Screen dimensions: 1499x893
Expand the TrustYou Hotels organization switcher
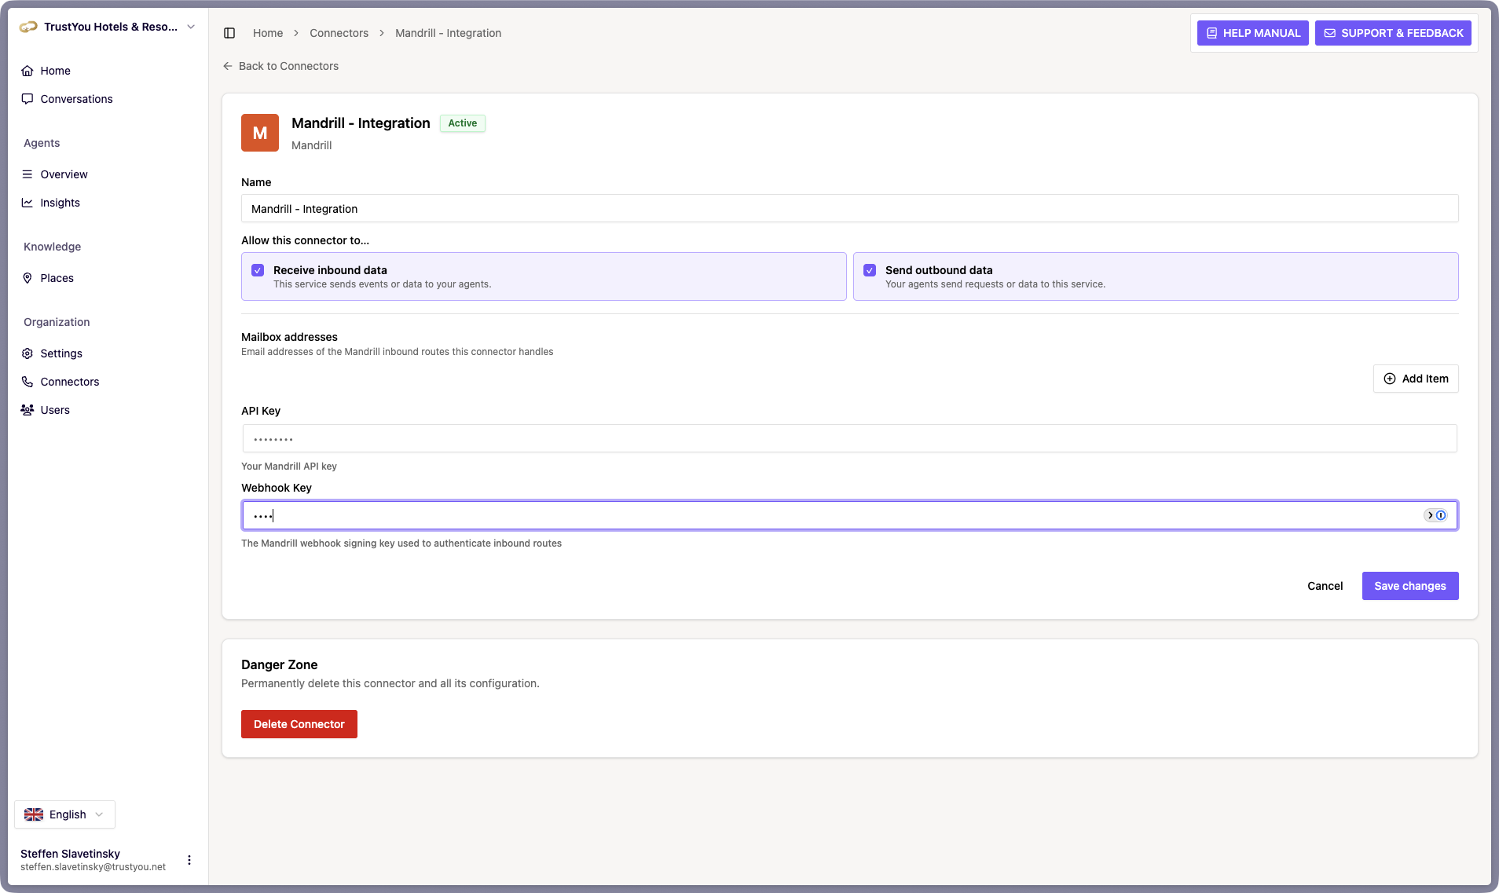point(108,27)
